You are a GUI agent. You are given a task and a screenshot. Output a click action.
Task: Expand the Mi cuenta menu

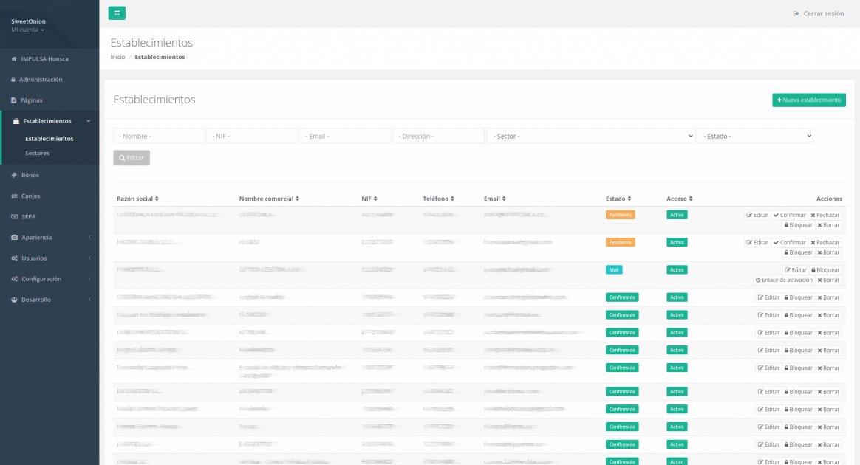click(27, 30)
